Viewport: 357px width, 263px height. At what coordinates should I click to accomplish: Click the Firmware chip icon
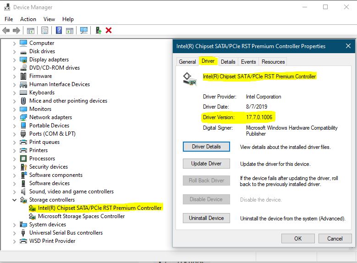(x=23, y=76)
